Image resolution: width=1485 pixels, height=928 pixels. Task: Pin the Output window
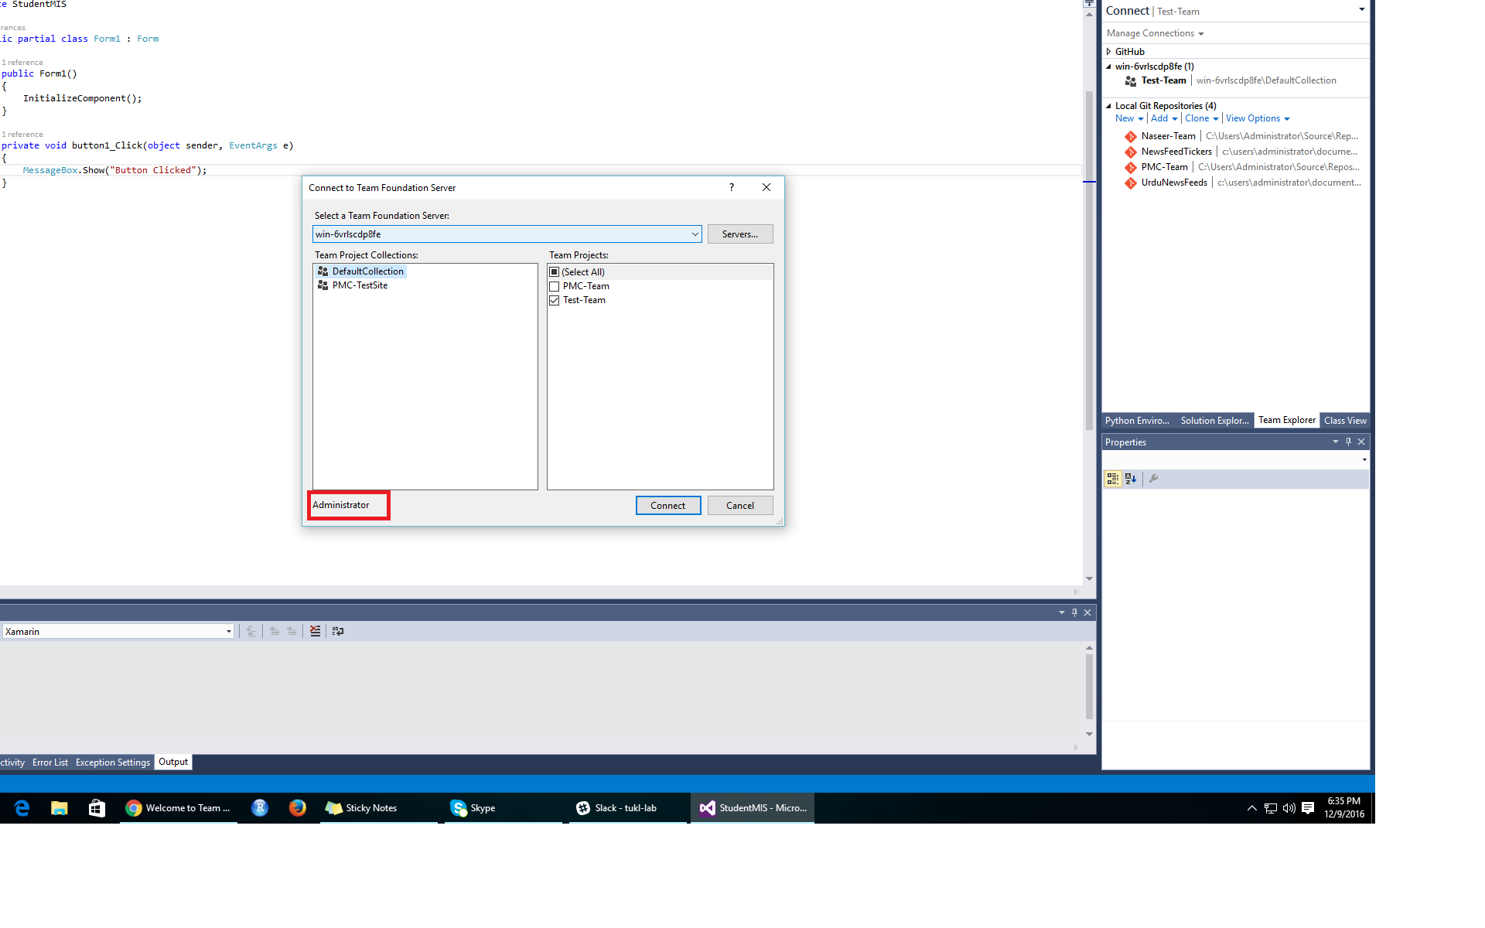[x=1074, y=612]
